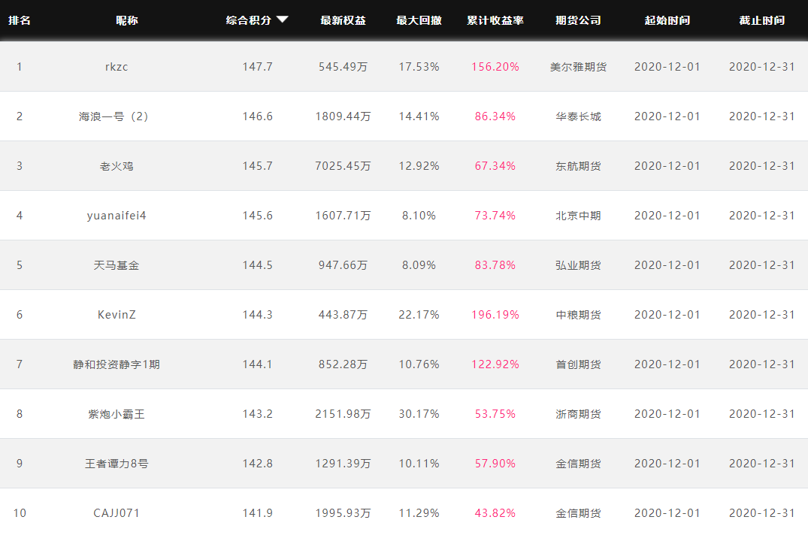This screenshot has width=808, height=535.
Task: Select company 美尔雅期货
Action: tap(578, 67)
